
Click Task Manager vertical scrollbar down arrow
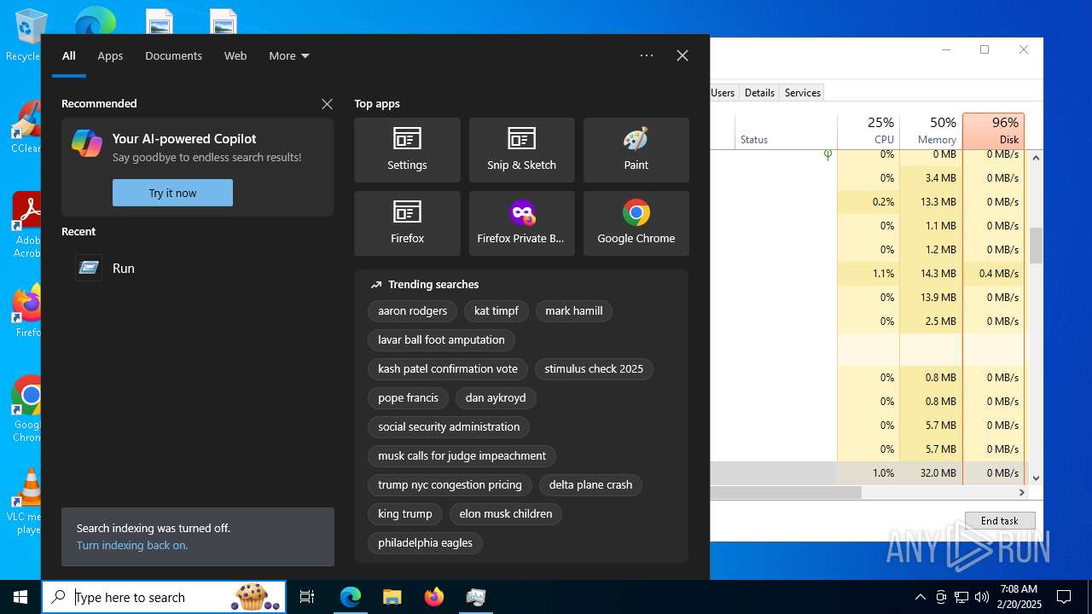(x=1036, y=478)
